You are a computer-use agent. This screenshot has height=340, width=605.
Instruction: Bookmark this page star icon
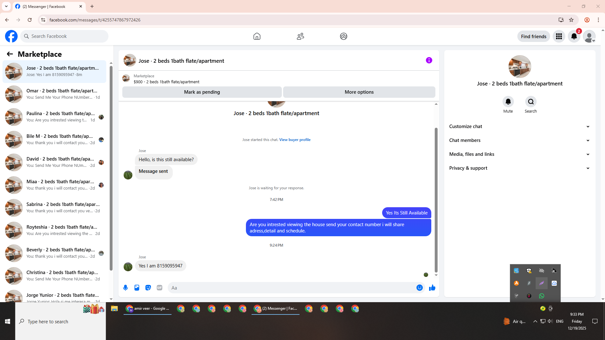[571, 20]
